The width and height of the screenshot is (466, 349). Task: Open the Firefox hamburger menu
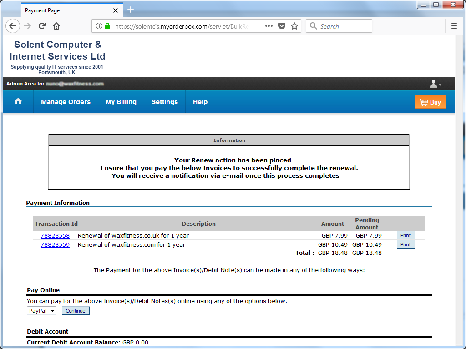pos(454,26)
